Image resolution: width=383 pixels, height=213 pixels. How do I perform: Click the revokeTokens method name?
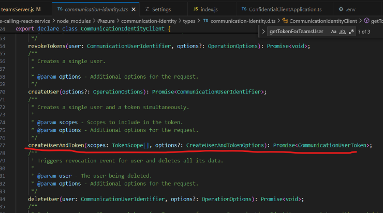point(47,46)
